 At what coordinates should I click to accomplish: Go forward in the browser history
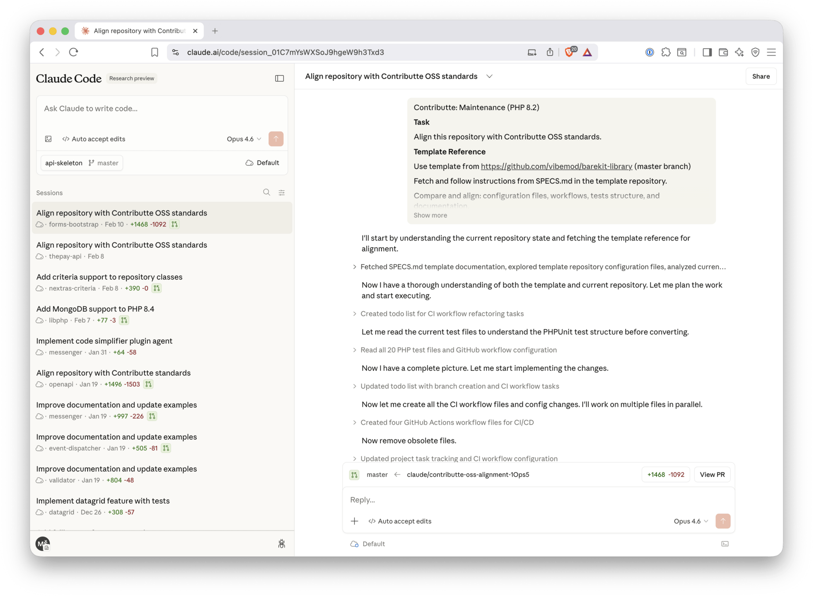click(57, 52)
